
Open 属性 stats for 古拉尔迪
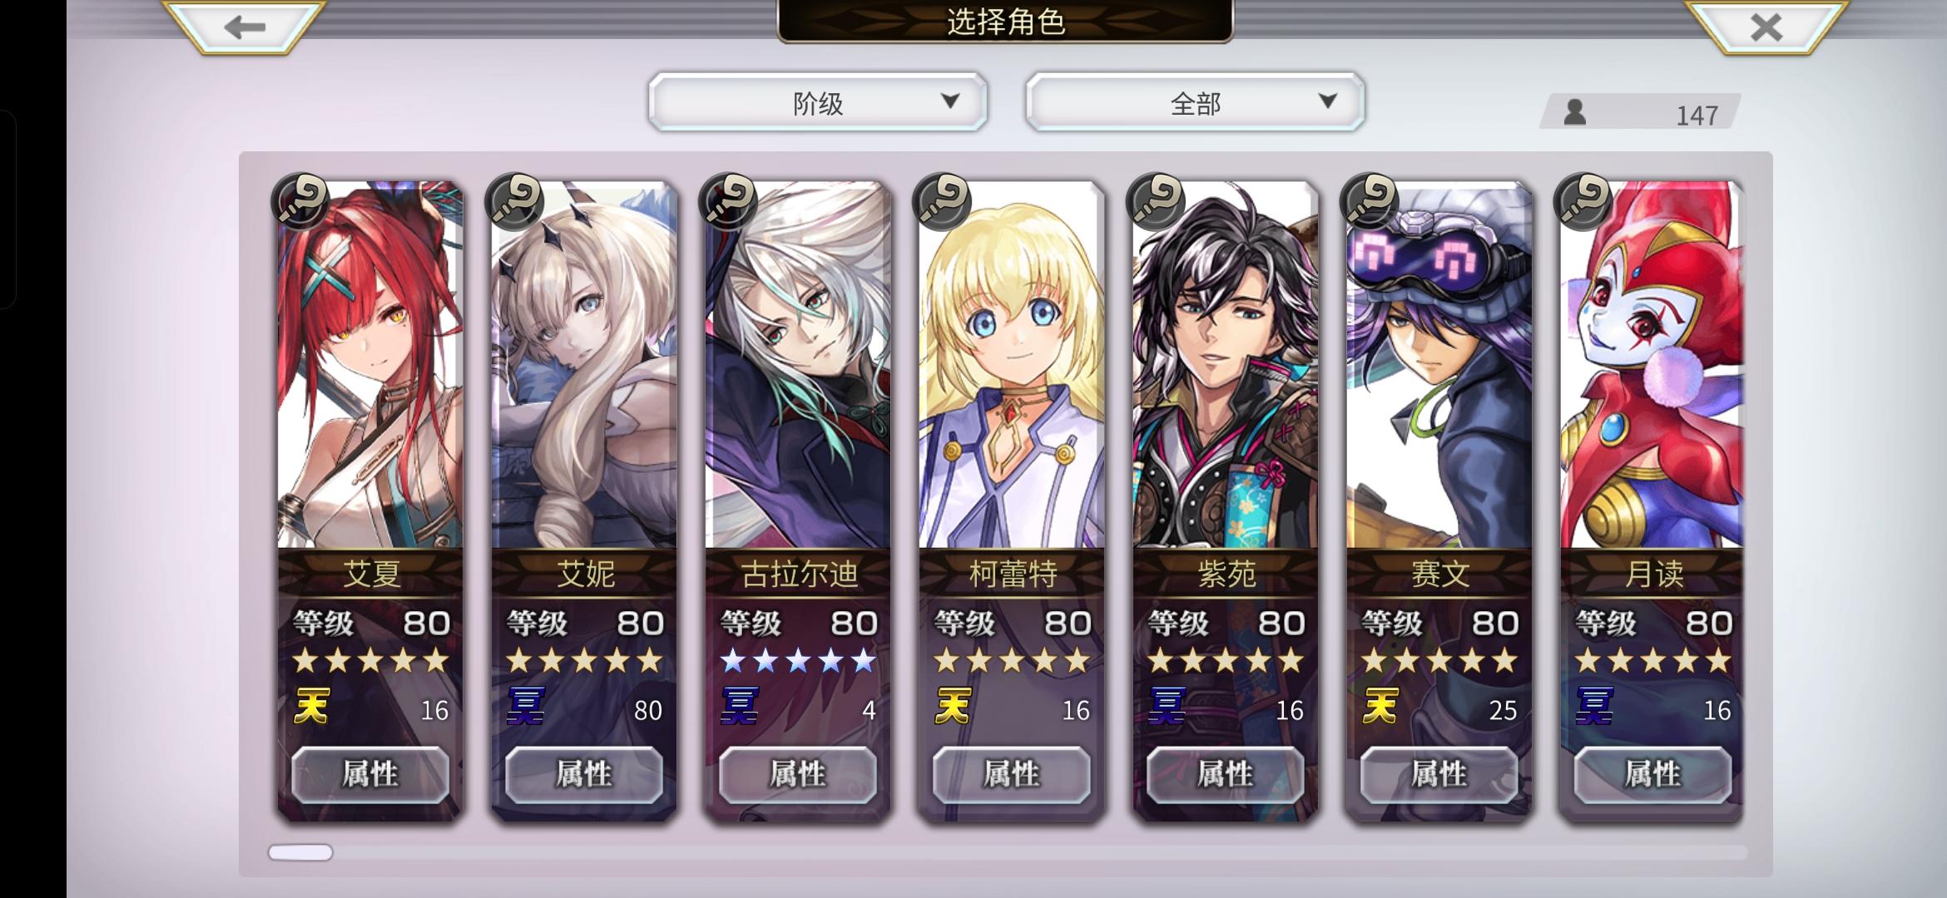click(x=798, y=774)
